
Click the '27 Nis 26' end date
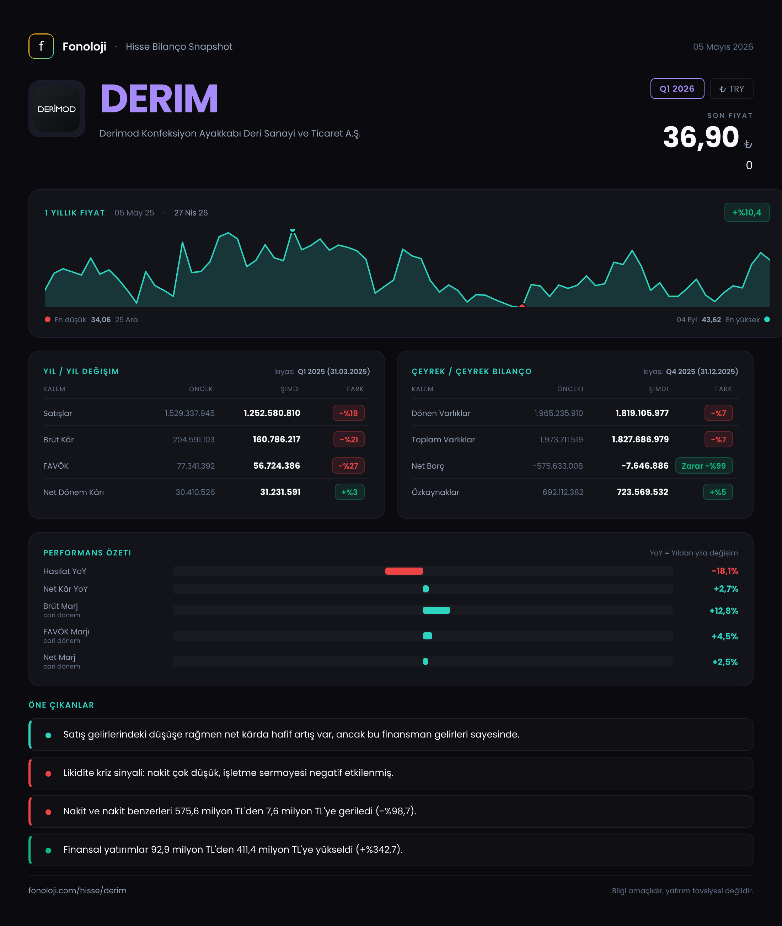coord(191,213)
